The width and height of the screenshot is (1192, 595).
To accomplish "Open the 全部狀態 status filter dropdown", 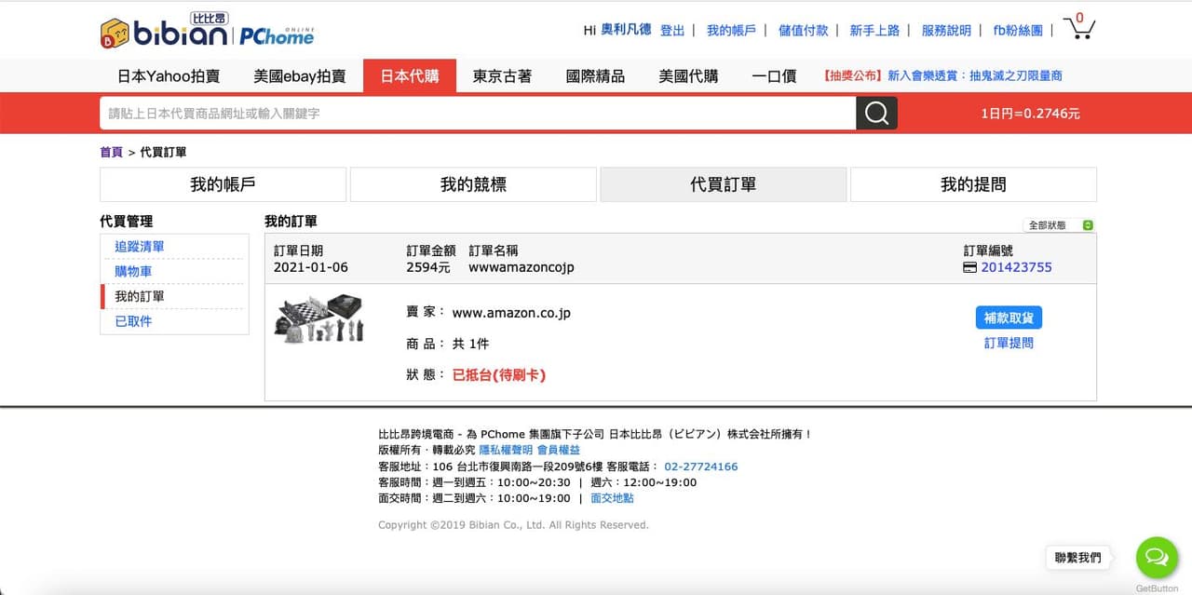I will pyautogui.click(x=1059, y=225).
